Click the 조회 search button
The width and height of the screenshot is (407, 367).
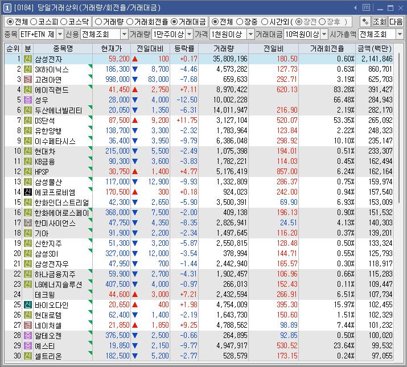click(x=380, y=22)
